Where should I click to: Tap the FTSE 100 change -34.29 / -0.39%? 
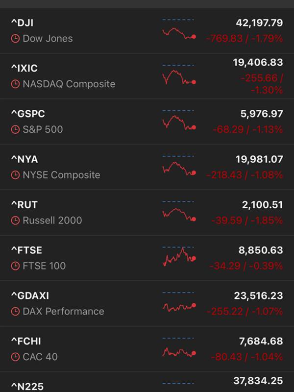pos(246,266)
